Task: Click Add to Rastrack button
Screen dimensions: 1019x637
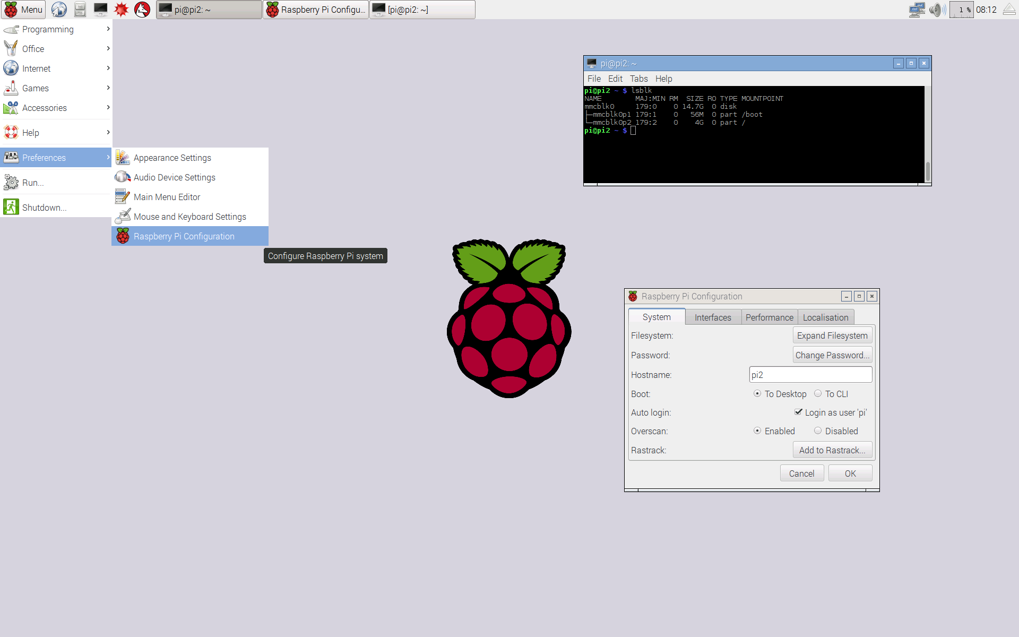Action: 832,450
